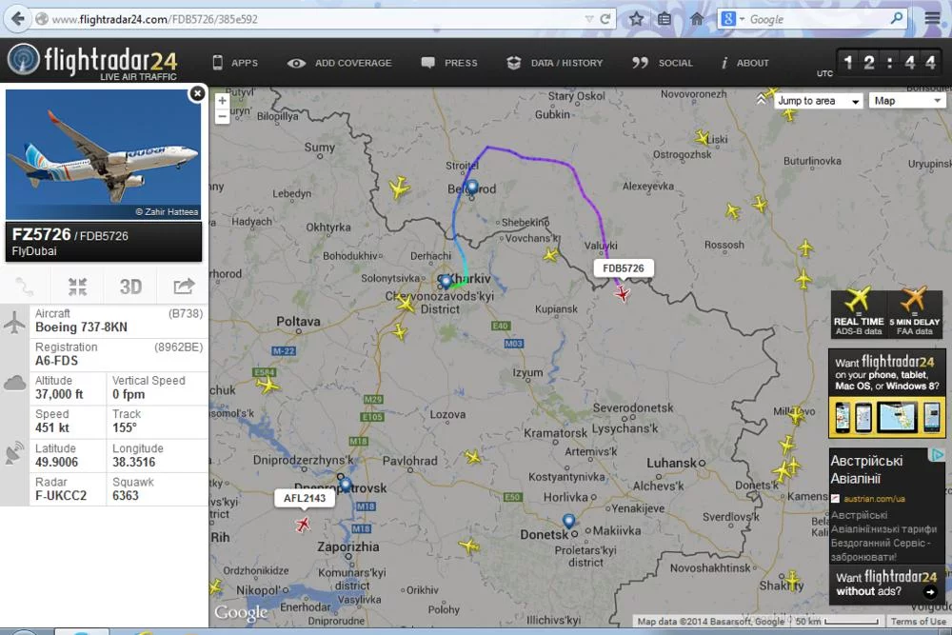
Task: Click the Google logo on the map
Action: coord(241,612)
